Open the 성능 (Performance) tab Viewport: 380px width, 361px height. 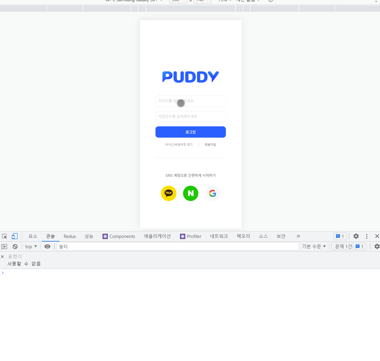coord(89,236)
